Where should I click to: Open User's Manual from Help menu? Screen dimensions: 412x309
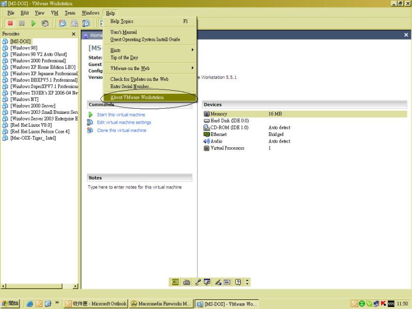pos(150,32)
